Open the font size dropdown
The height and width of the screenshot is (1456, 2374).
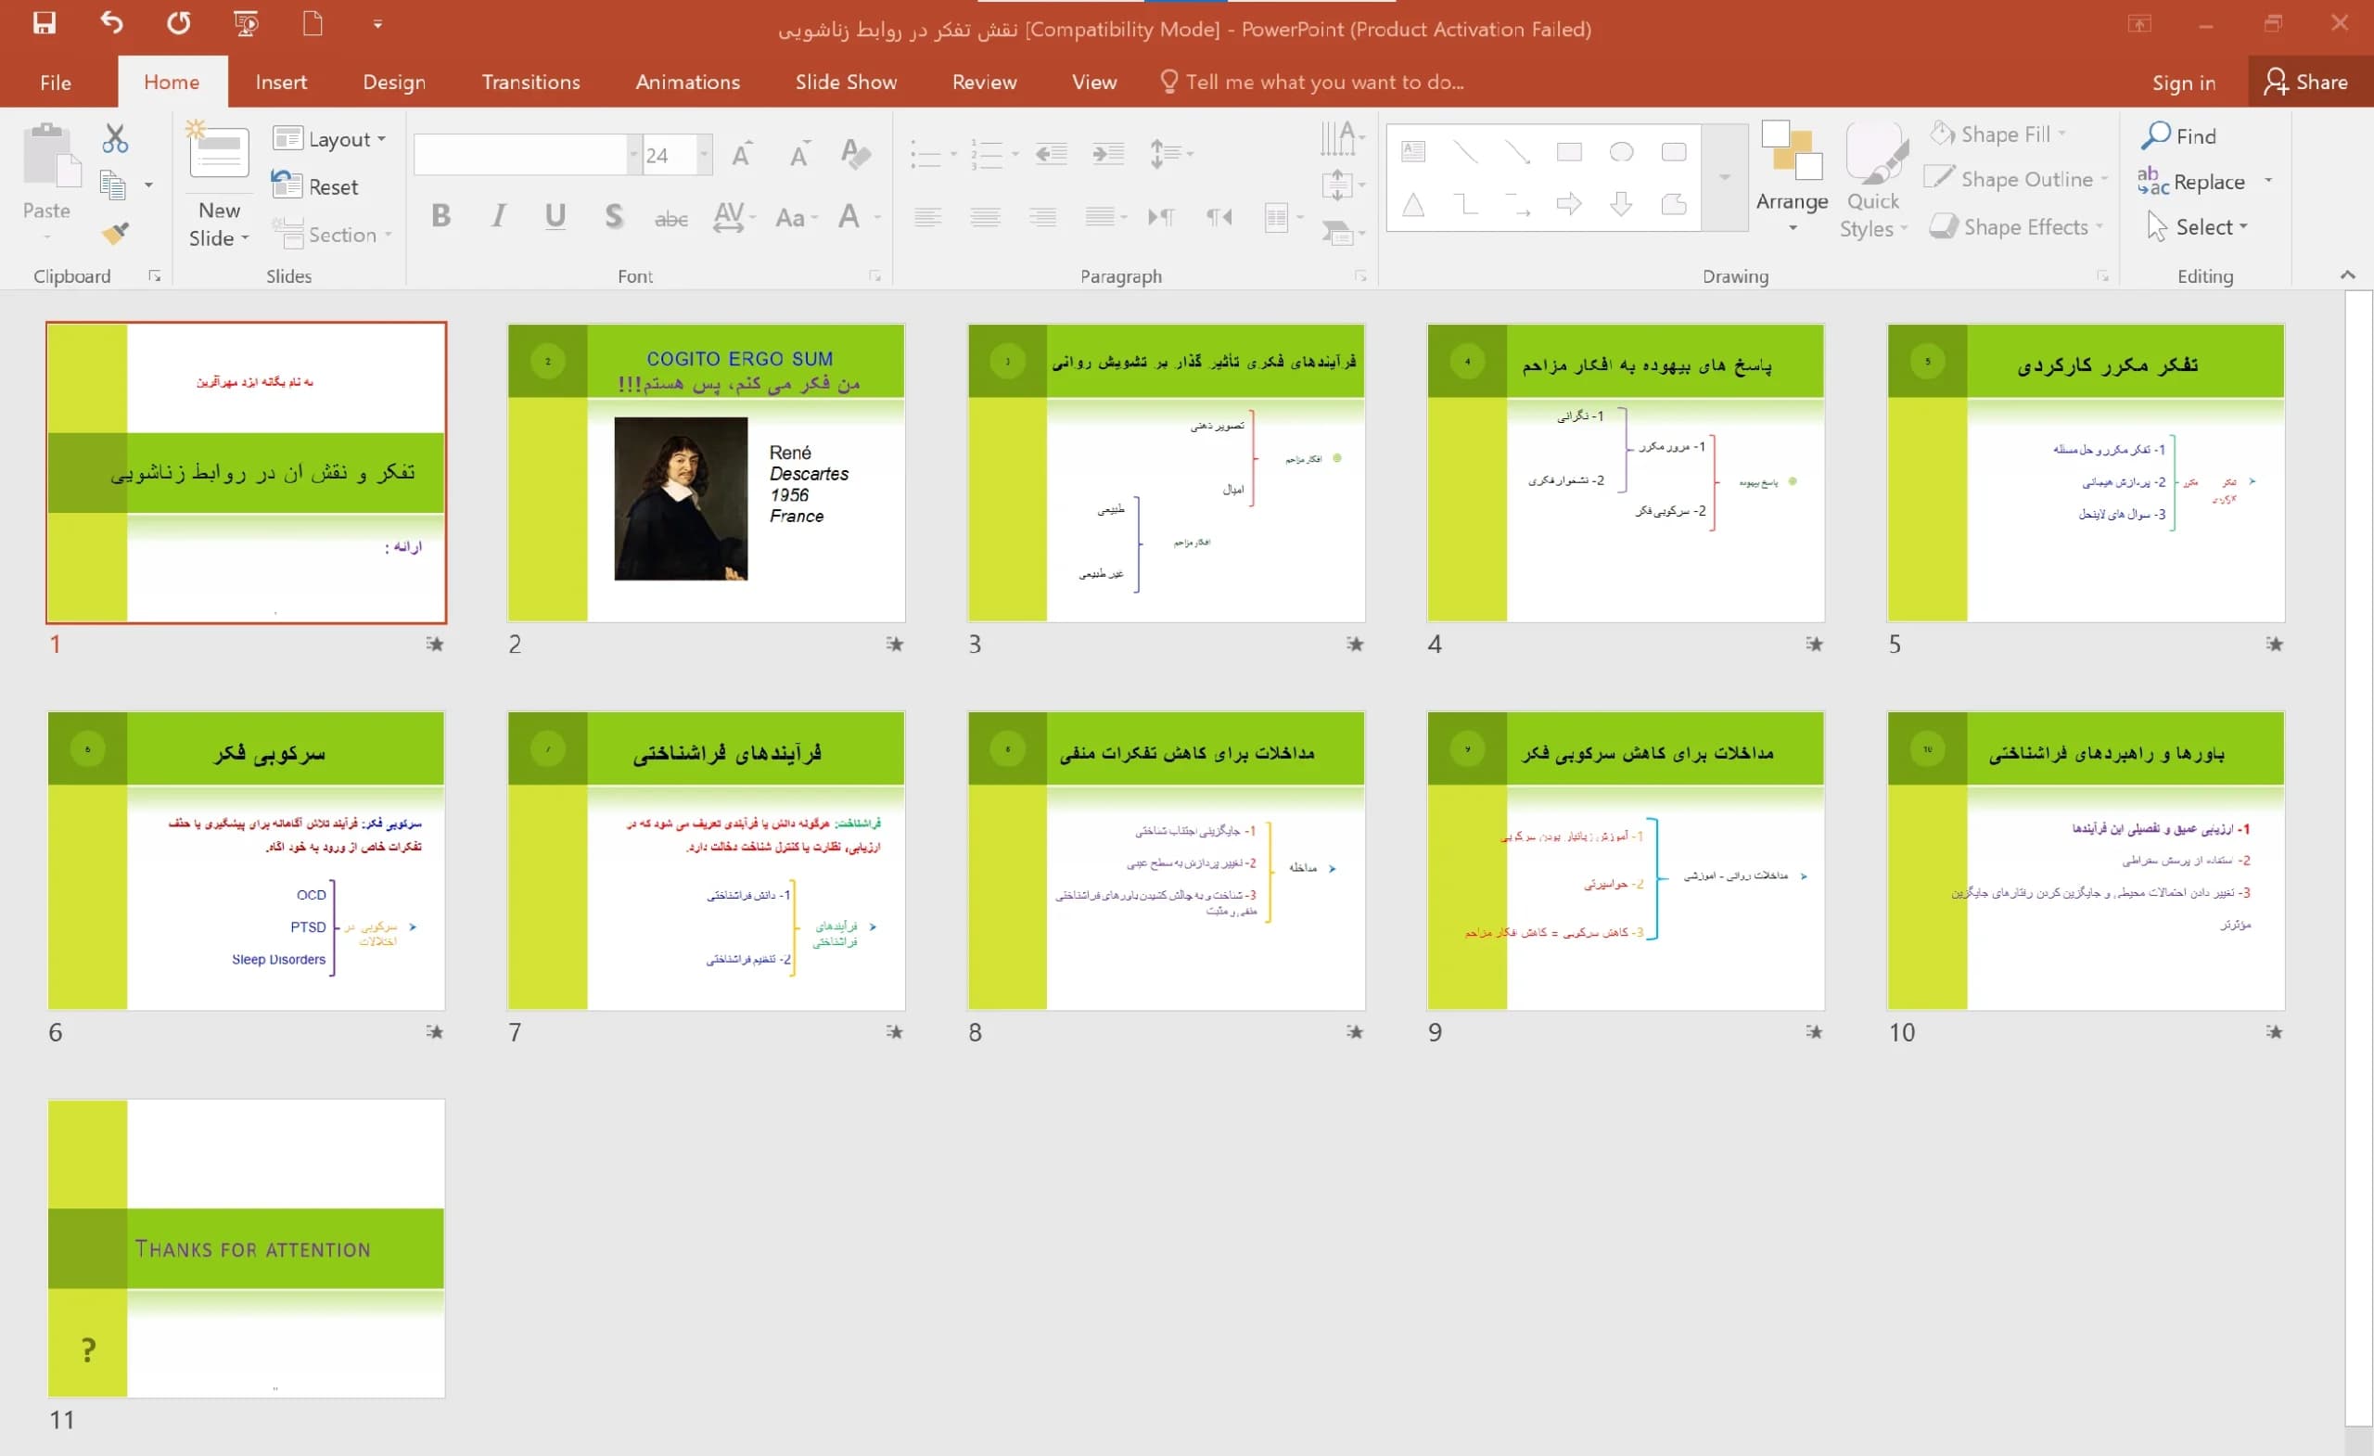click(x=704, y=154)
